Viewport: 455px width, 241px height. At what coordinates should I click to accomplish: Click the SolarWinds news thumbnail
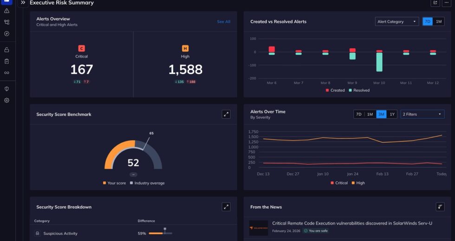(259, 228)
